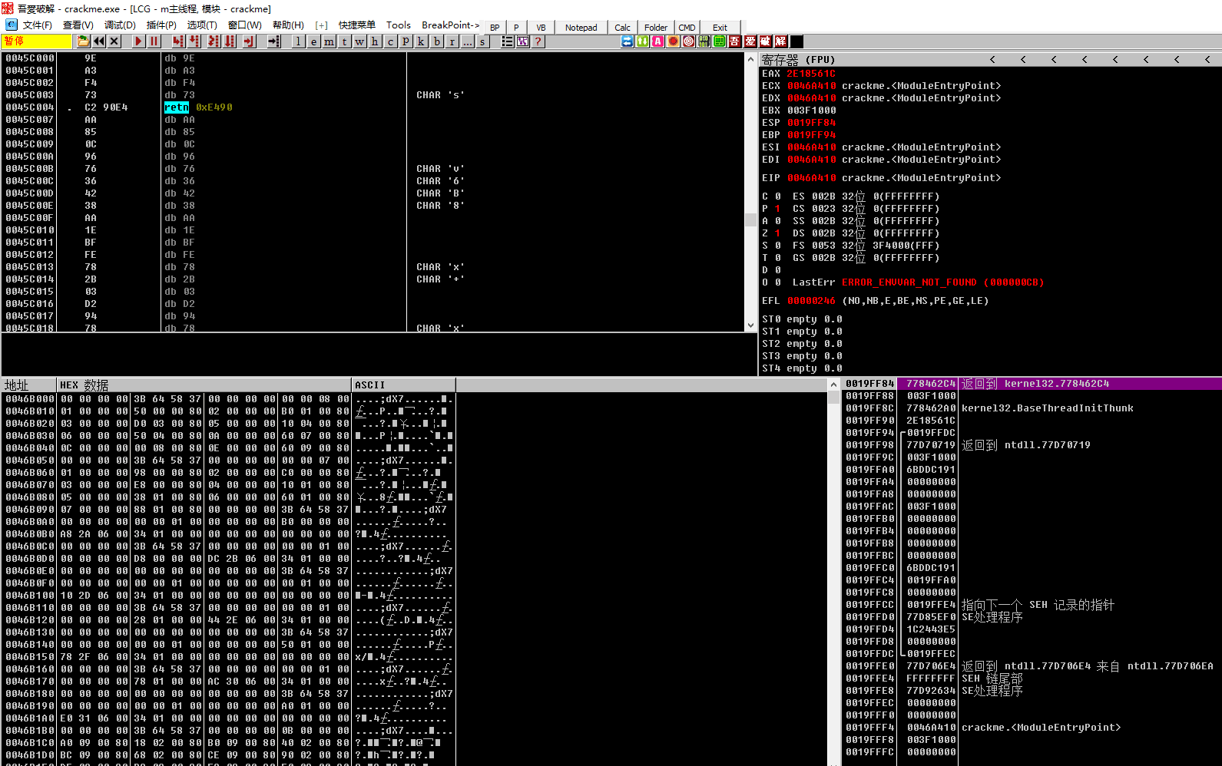Image resolution: width=1222 pixels, height=766 pixels.
Task: Click the disassembly scrollbar up arrow
Action: [750, 59]
